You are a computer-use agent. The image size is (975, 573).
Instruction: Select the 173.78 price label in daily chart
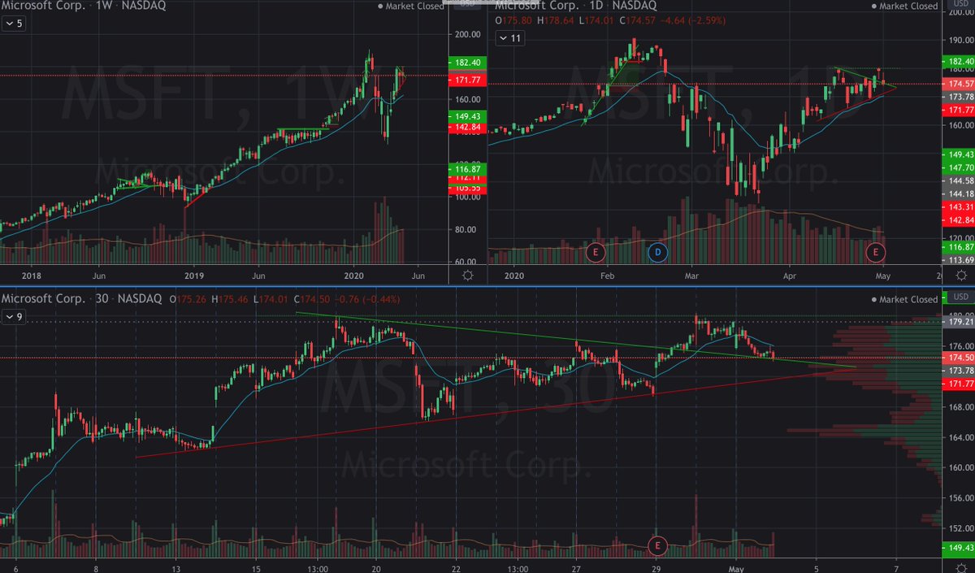click(x=957, y=97)
